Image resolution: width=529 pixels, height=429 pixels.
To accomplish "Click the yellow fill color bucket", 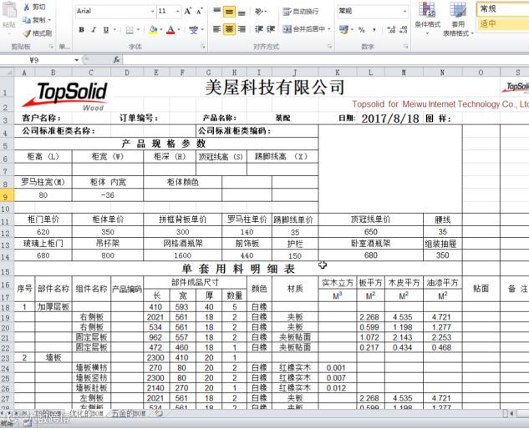I will coord(153,30).
